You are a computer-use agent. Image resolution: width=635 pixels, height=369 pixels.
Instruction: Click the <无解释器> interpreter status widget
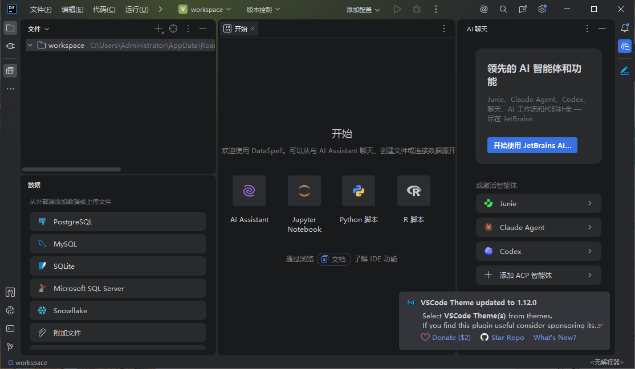click(606, 362)
